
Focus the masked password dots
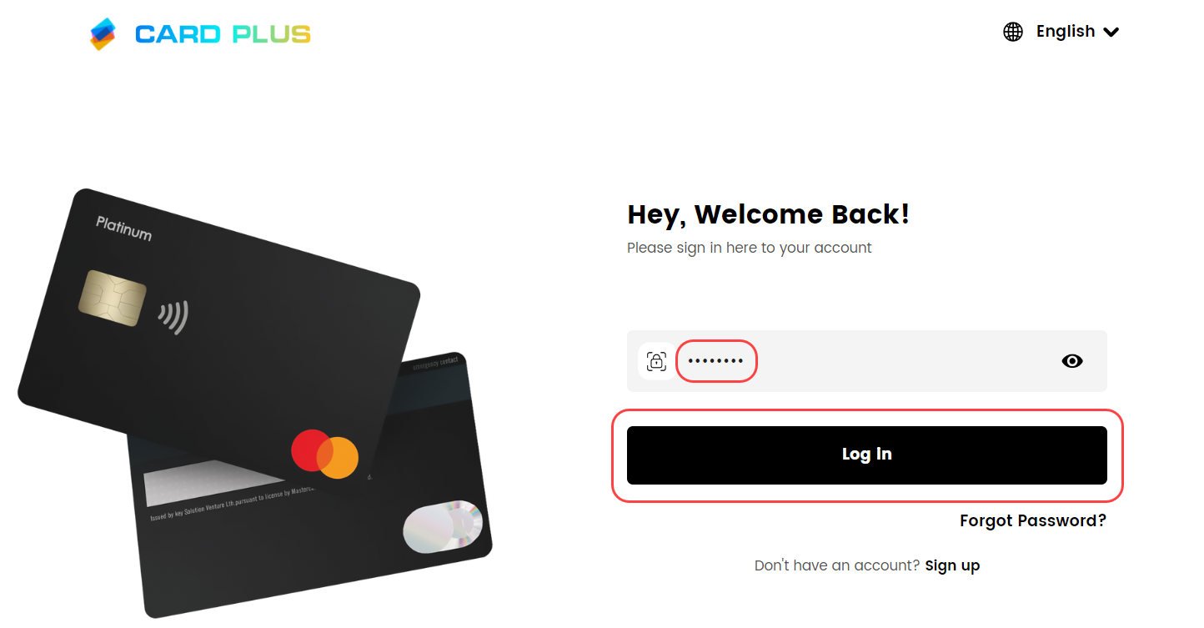[x=715, y=361]
